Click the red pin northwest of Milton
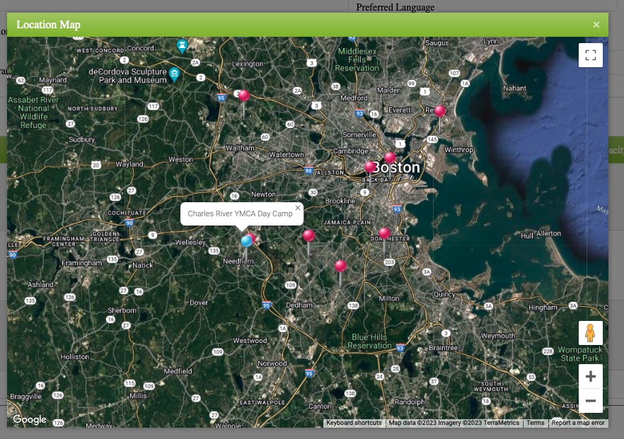624x439 pixels. tap(340, 266)
